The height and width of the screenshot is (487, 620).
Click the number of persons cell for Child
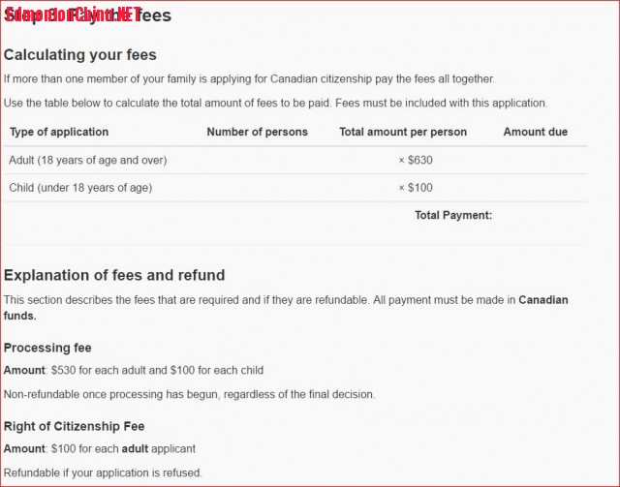[257, 188]
